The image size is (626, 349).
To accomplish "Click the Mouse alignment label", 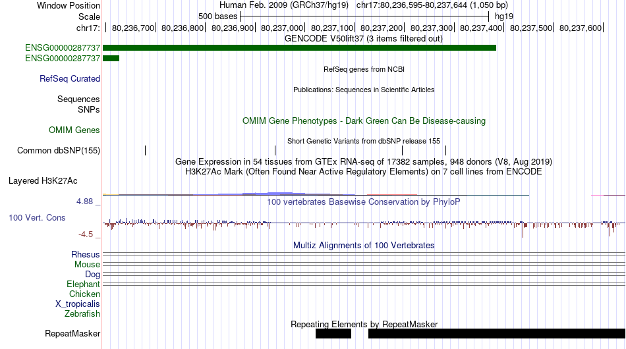I will pyautogui.click(x=87, y=265).
